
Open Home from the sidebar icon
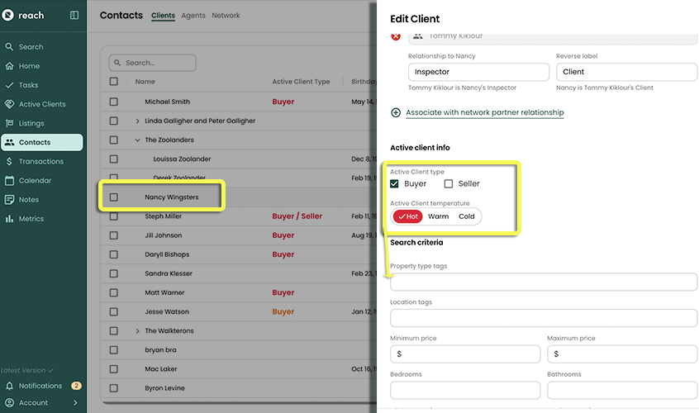tap(10, 66)
